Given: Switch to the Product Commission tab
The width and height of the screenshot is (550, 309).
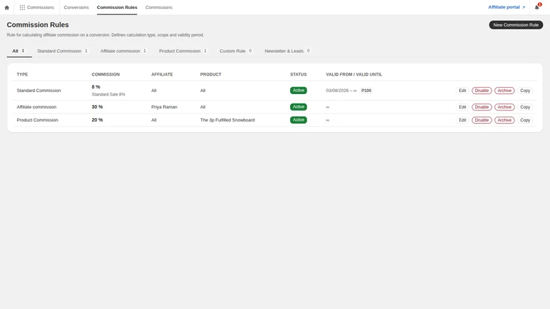Looking at the screenshot, I should 183,51.
